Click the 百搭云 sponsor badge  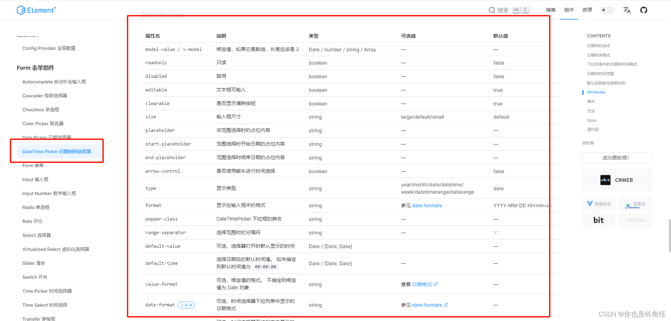coord(635,204)
